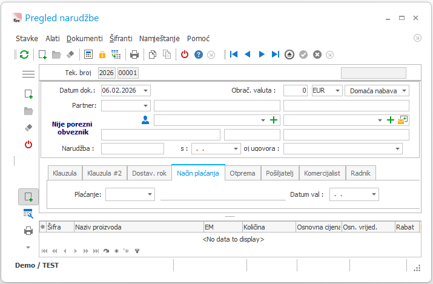Open the Plaćanje combo box
The image size is (433, 284).
pos(130,194)
